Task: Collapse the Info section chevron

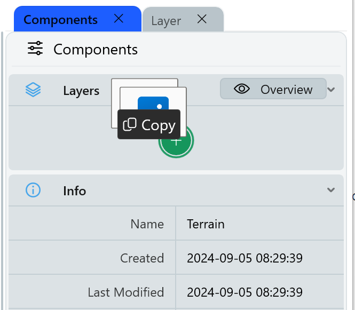Action: point(332,190)
